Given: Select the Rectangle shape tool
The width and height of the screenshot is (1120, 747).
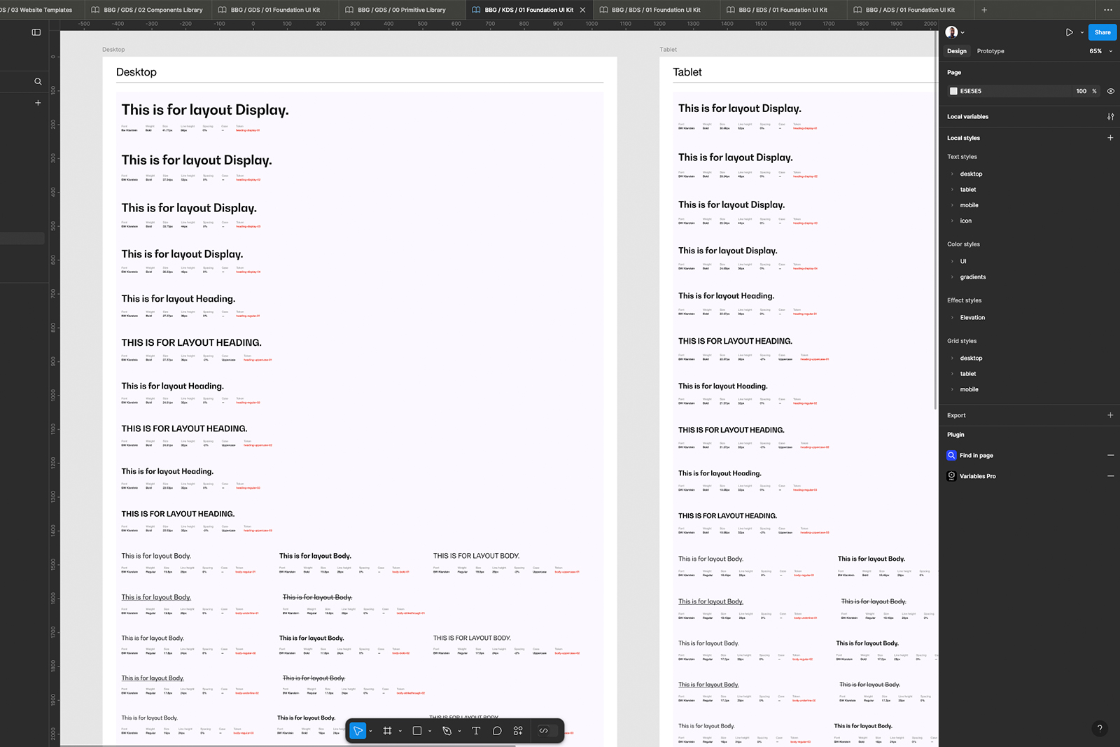Looking at the screenshot, I should pos(417,731).
